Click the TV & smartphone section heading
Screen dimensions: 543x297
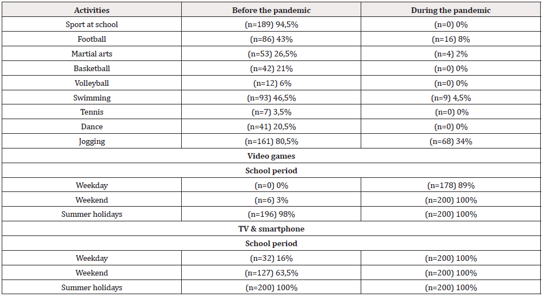pyautogui.click(x=271, y=229)
